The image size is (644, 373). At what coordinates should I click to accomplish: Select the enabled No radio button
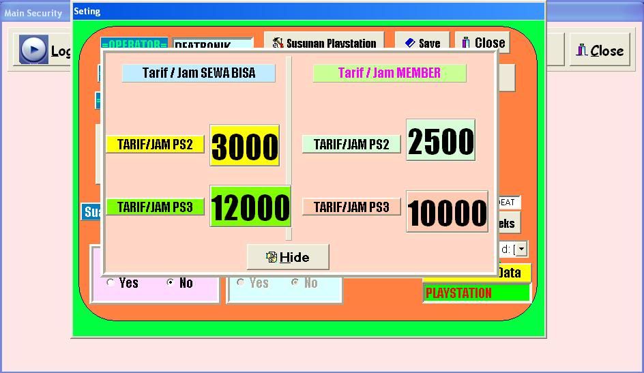(x=171, y=282)
